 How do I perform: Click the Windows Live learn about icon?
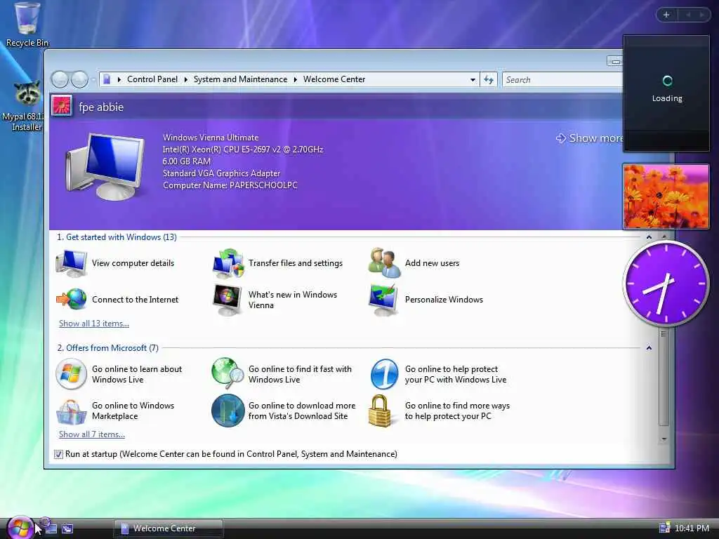point(71,374)
